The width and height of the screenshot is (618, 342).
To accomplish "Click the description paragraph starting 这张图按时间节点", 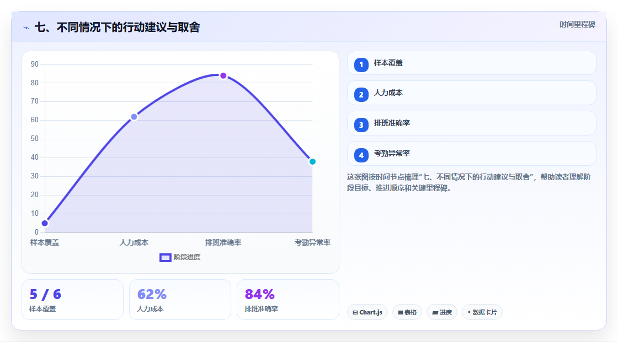I will coord(468,182).
